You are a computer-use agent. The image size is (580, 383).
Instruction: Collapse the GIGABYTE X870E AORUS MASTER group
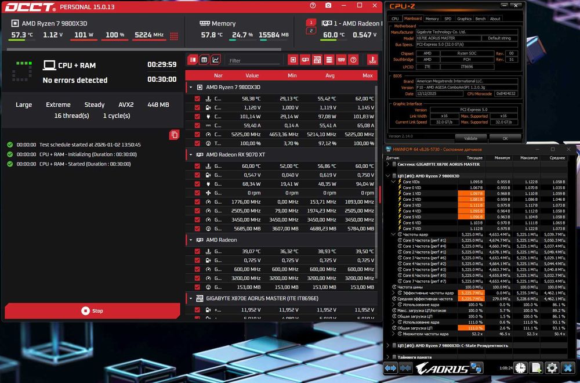(x=191, y=298)
